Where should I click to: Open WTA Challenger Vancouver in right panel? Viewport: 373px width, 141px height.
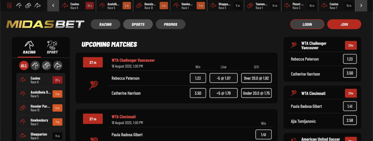[x=314, y=45]
